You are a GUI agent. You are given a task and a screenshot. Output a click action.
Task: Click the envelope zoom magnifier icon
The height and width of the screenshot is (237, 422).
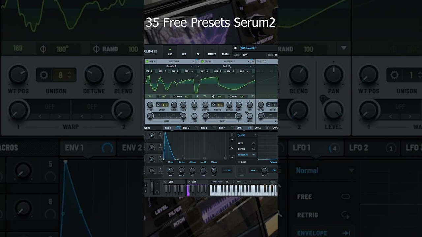pyautogui.click(x=232, y=148)
